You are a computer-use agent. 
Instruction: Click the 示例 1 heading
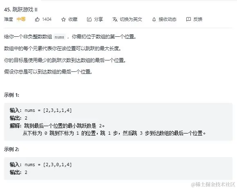point(11,95)
